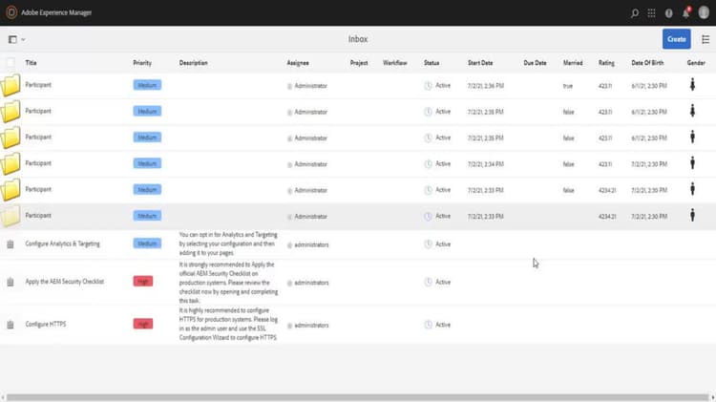Click the 7/2/21, 2:34 PM start date
Image resolution: width=716 pixels, height=402 pixels.
(485, 164)
